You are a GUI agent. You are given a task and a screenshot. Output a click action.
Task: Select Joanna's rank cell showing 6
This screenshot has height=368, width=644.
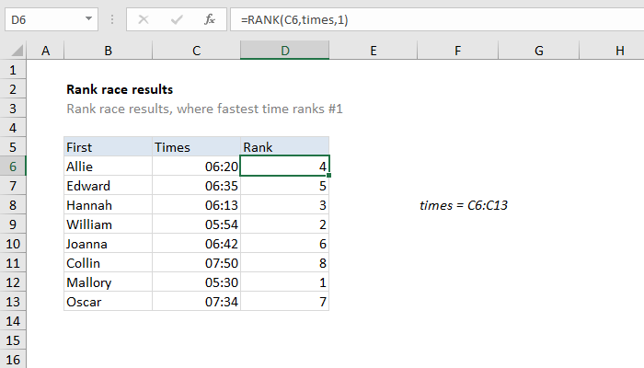tap(284, 244)
